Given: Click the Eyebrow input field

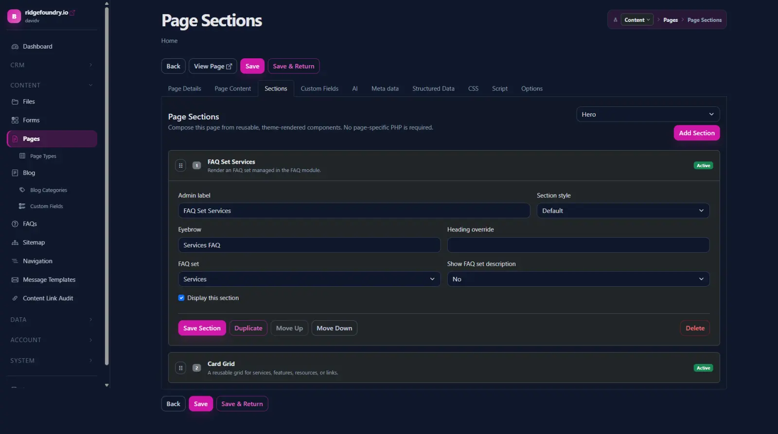Looking at the screenshot, I should pyautogui.click(x=309, y=245).
